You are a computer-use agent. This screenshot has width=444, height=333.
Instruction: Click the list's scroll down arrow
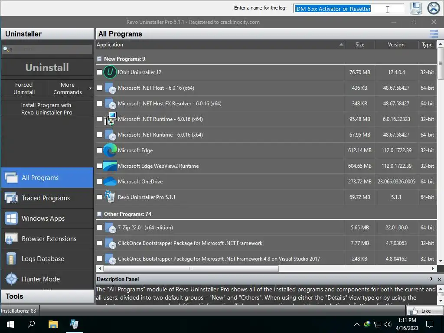[x=441, y=261]
